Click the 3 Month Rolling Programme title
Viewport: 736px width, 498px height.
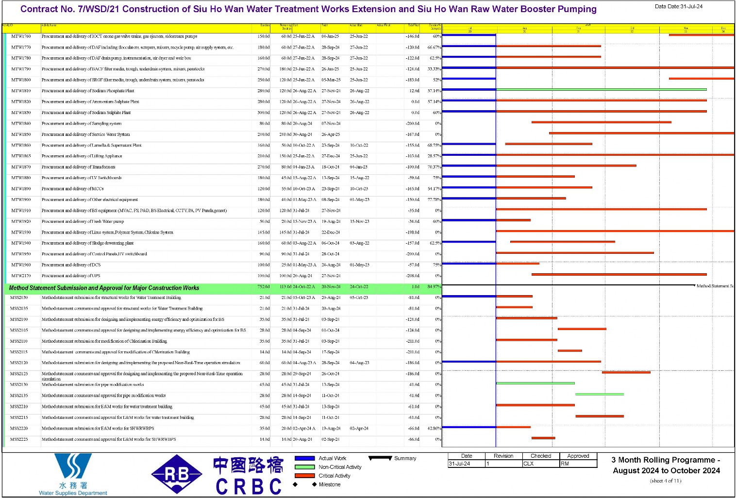pyautogui.click(x=666, y=465)
